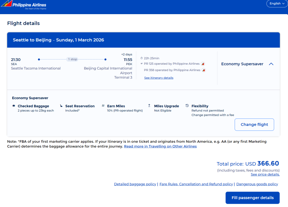Screen dimensions: 288x207
Task: Click the flight duration clock icon
Action: tap(142, 58)
